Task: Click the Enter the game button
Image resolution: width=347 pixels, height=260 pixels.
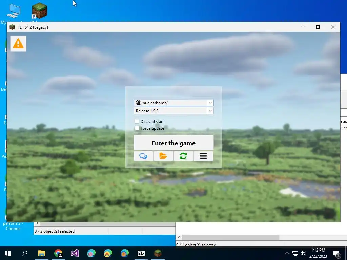Action: [x=173, y=143]
